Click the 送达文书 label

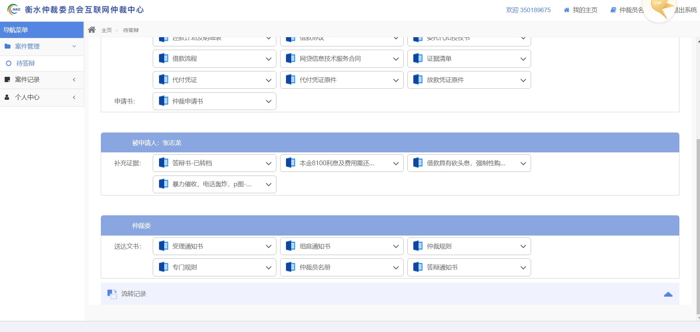[x=128, y=246]
